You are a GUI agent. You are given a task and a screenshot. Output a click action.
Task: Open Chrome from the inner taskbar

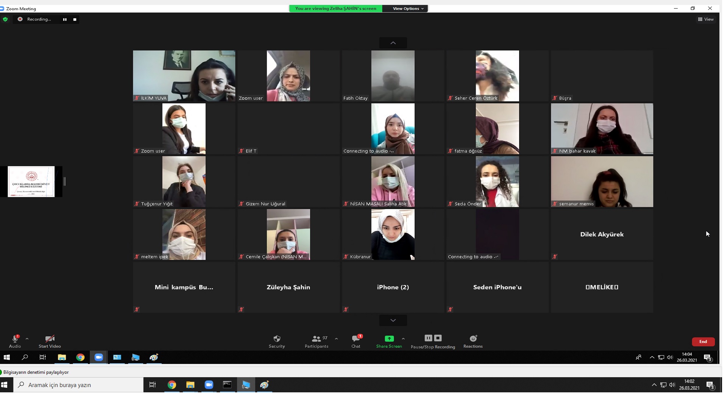tap(80, 357)
